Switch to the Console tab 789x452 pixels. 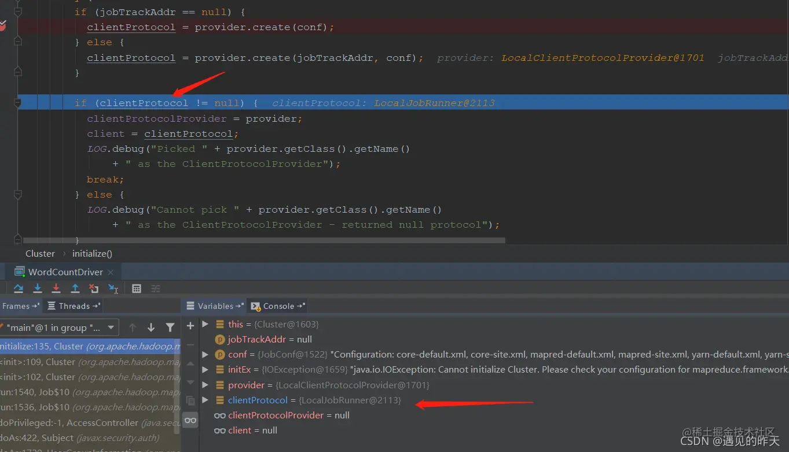pos(278,306)
